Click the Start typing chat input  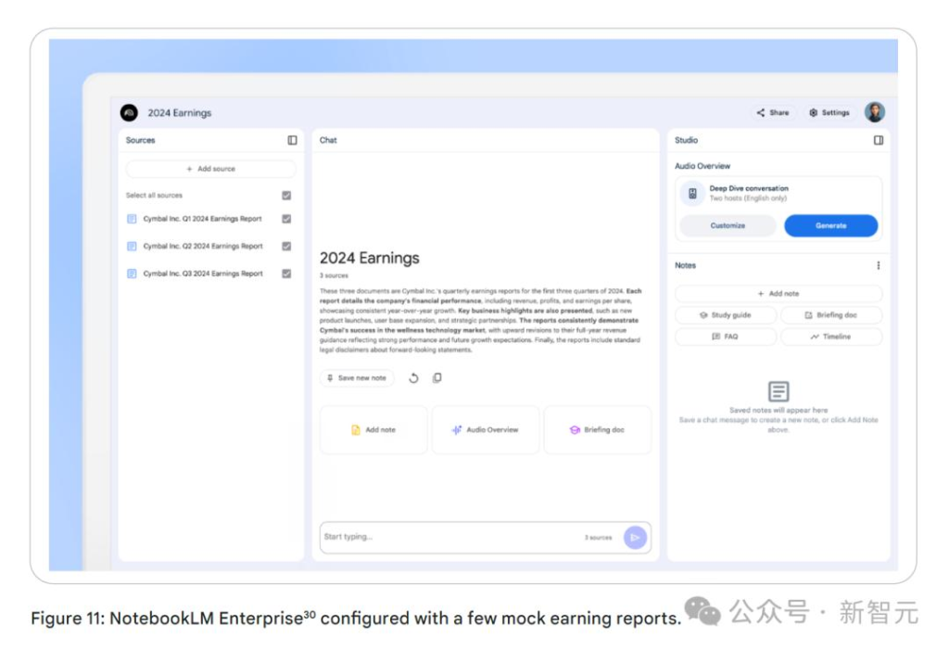coord(445,537)
